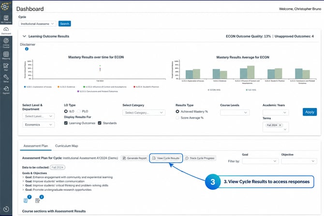Click the 'Mastery Results over time for ECON' title
This screenshot has width=324, height=216.
[96, 57]
